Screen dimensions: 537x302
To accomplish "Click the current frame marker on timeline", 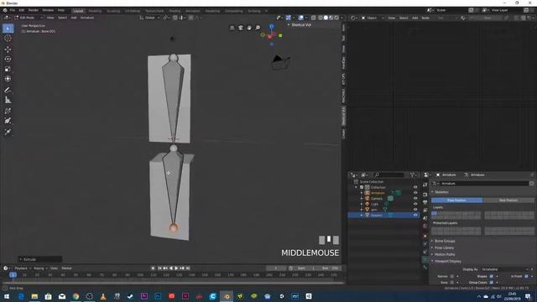I will tap(13, 275).
